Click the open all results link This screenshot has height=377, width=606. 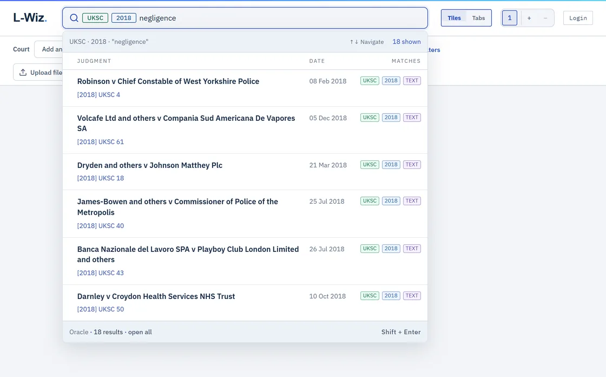click(x=140, y=332)
